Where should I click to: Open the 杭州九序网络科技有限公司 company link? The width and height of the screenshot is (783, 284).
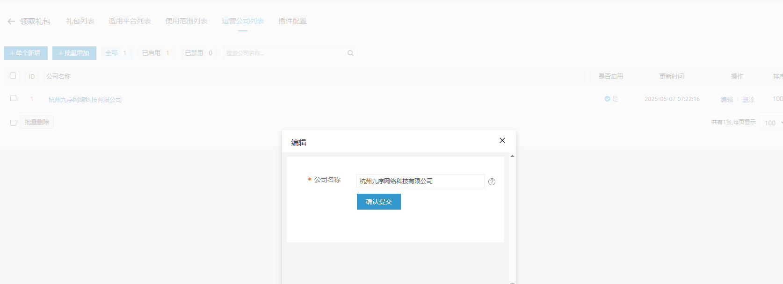point(85,100)
